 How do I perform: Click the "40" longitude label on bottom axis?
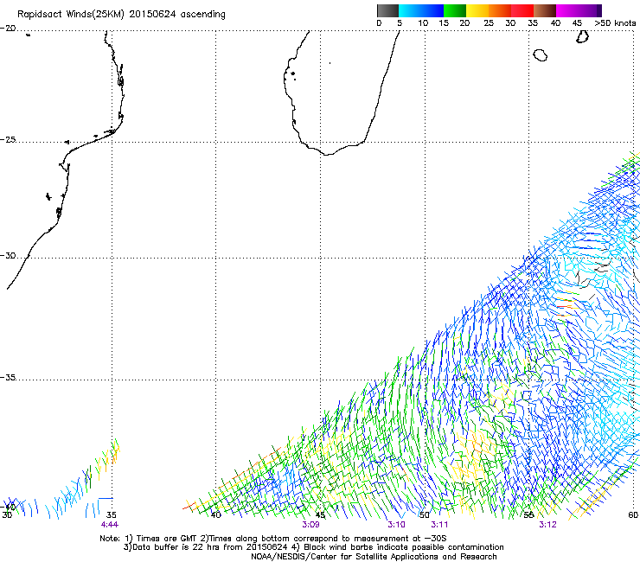pyautogui.click(x=215, y=515)
